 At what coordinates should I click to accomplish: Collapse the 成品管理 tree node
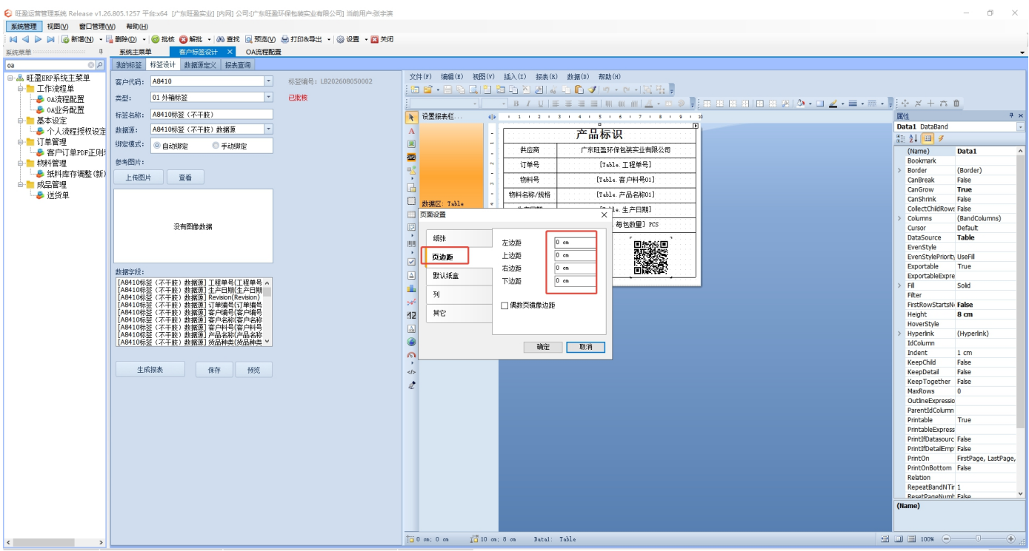tap(21, 185)
